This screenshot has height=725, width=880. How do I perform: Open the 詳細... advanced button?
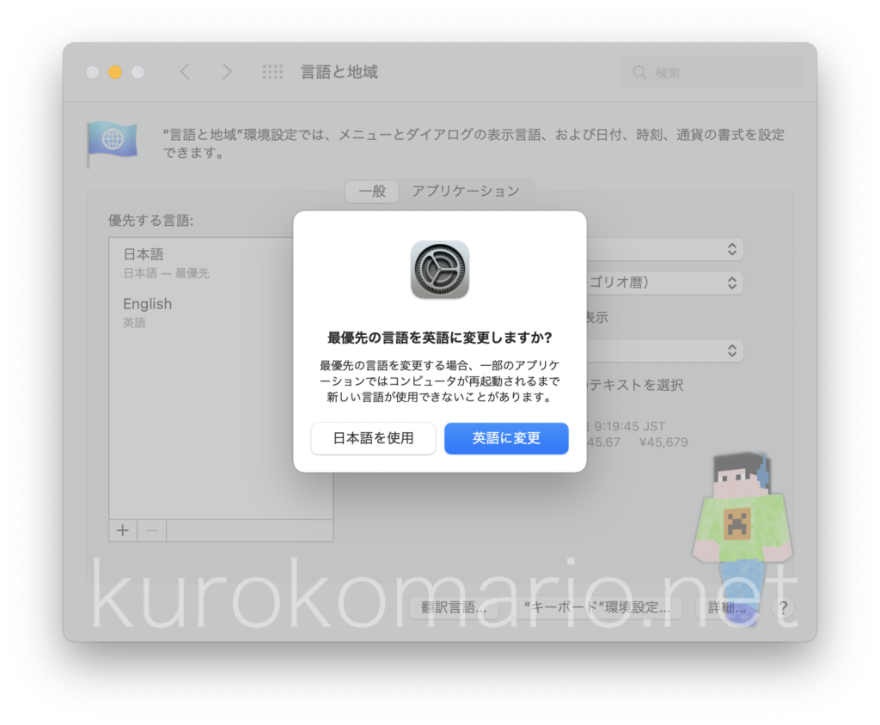tap(727, 607)
